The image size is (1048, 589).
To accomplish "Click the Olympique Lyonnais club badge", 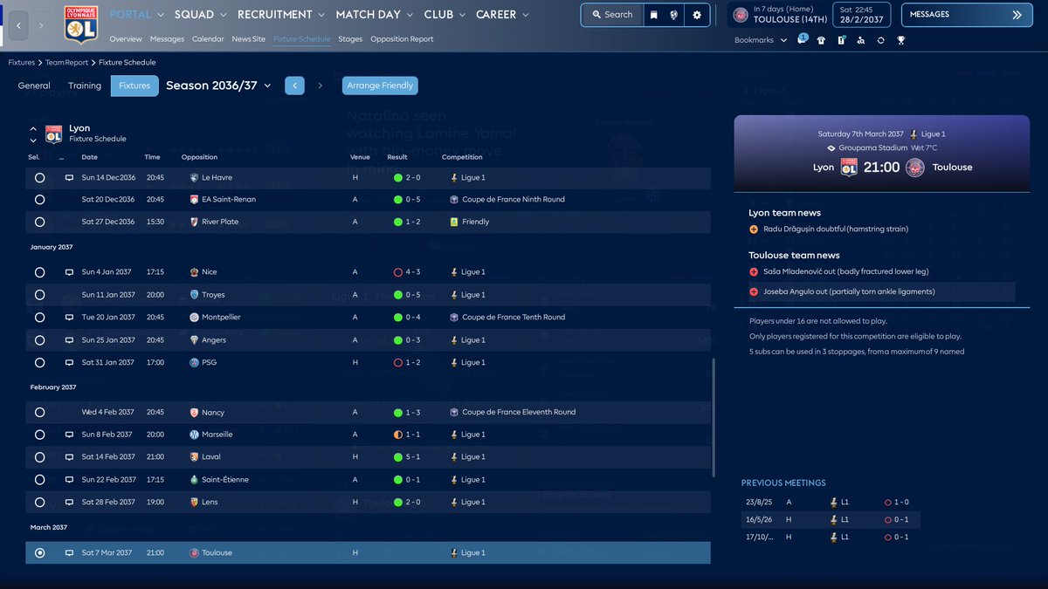I will pyautogui.click(x=81, y=24).
